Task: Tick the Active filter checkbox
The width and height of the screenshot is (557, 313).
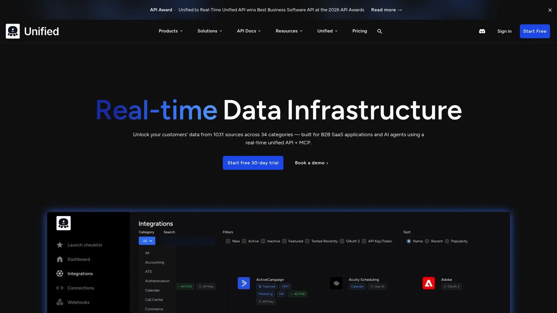Action: click(x=244, y=241)
